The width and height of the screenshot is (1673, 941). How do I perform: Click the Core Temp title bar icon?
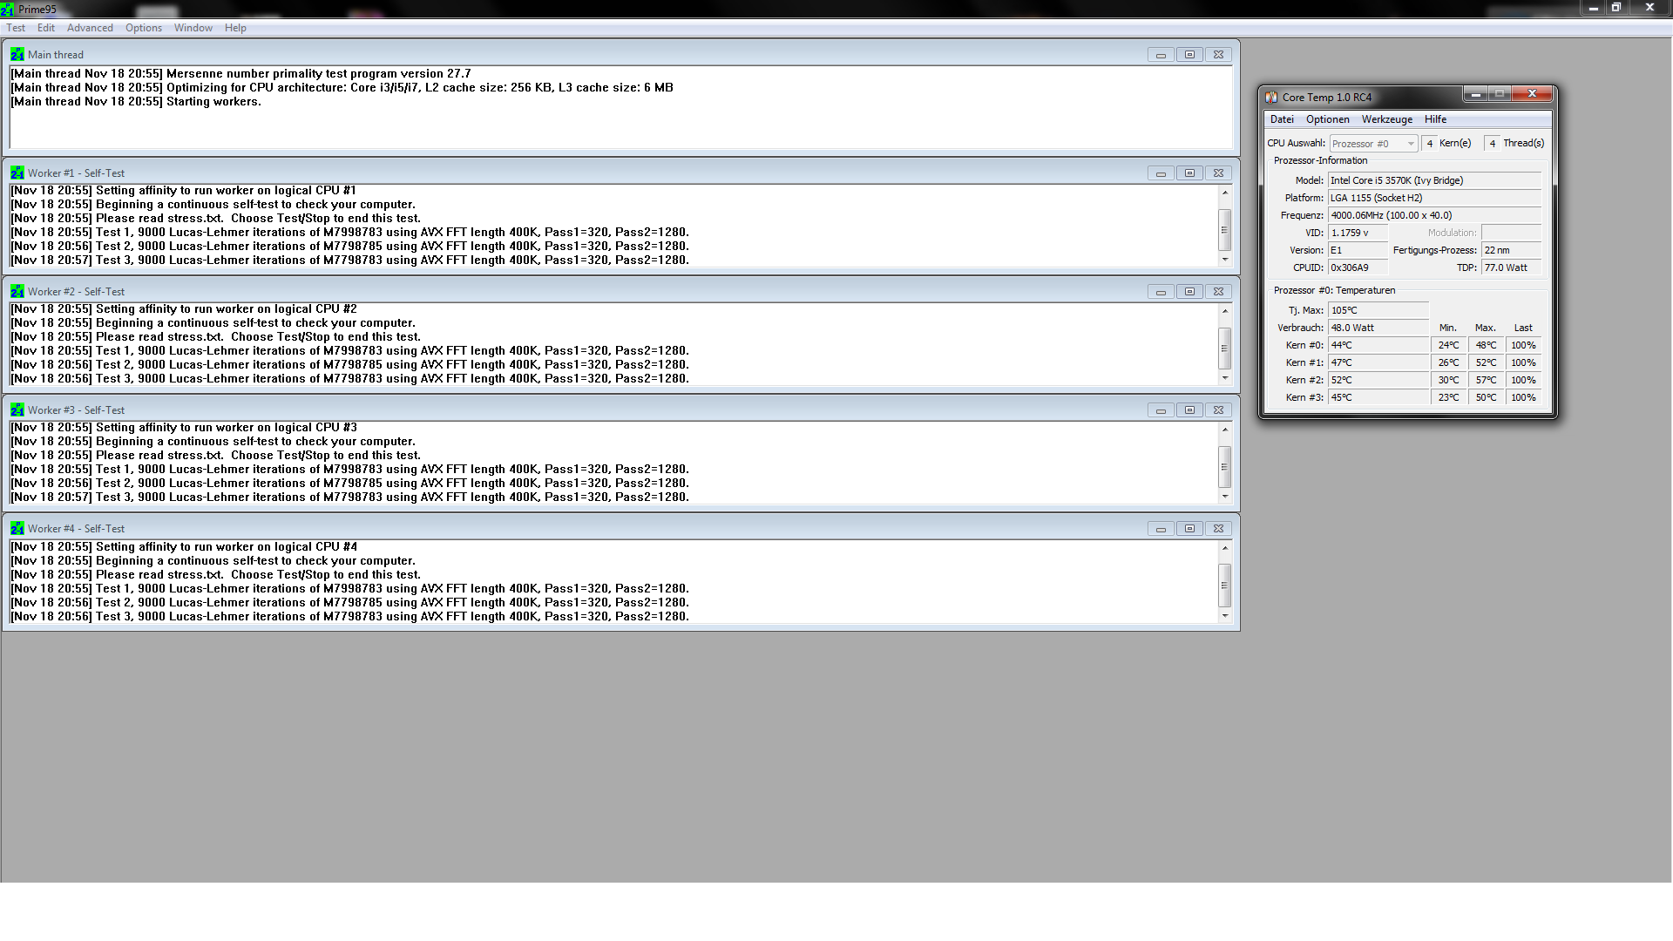1271,97
